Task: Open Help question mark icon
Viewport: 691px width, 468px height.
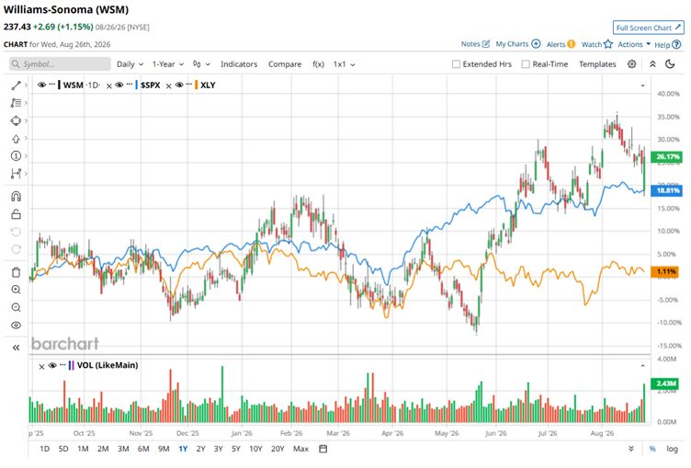Action: (676, 44)
